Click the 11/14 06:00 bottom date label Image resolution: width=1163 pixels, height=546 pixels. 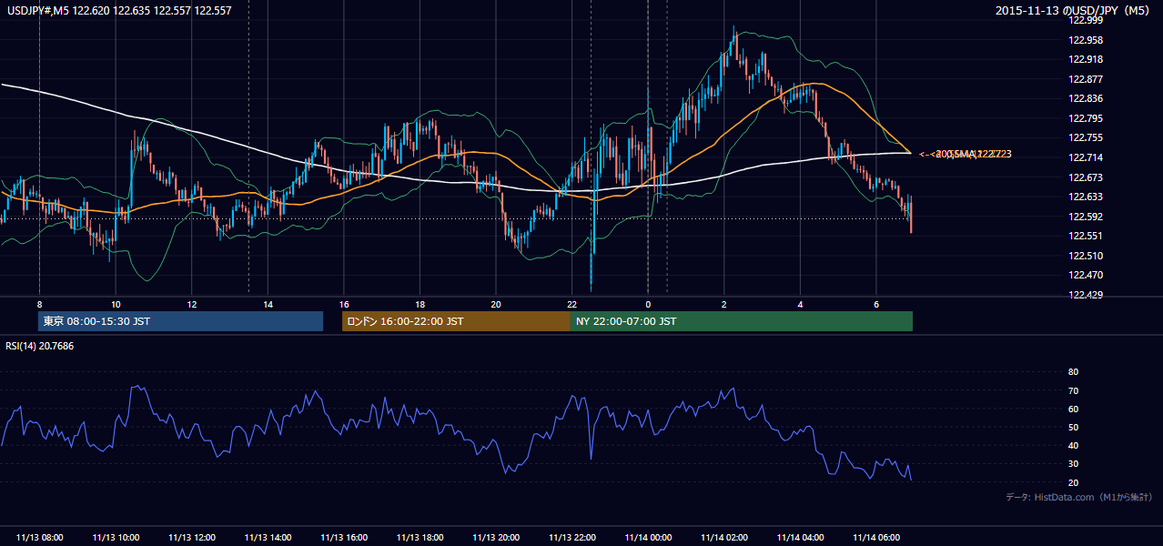click(x=876, y=538)
